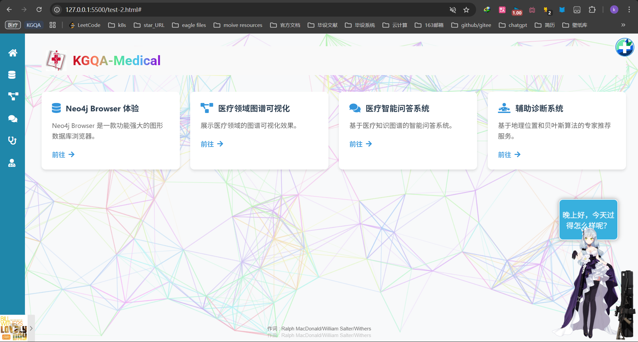Screen dimensions: 638x342
Task: Click the KGQA-Medical logo image
Action: [56, 60]
